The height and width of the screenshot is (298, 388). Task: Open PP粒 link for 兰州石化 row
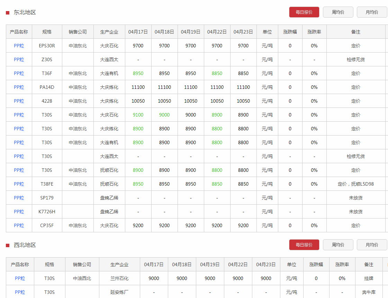click(x=20, y=279)
